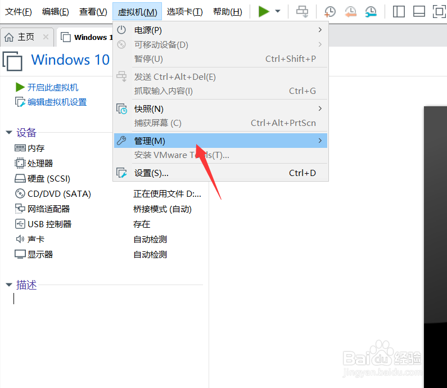Choose 安装 VMware Tools(T) menu item
This screenshot has height=388, width=447.
(220, 155)
